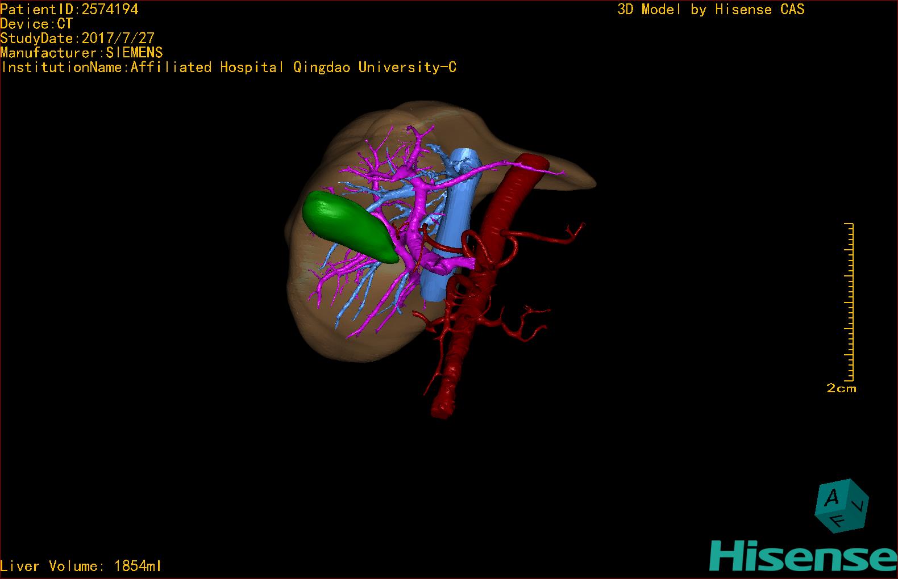Select the 'Liver Volume: 1854ml' text
Viewport: 898px width, 579px height.
point(81,566)
